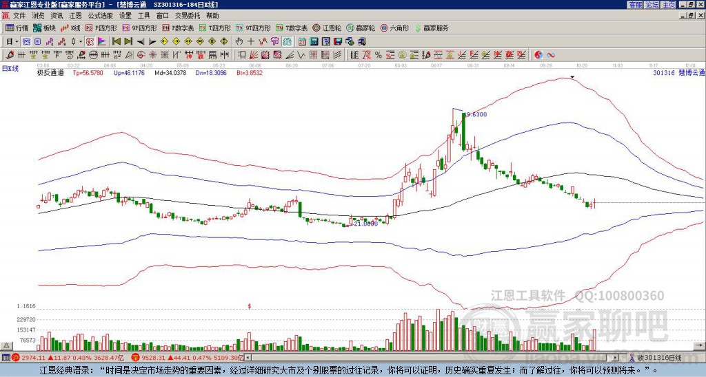Click the up-triangle button at chart bottom-left
Viewport: 706px width, 377px height.
coord(6,345)
